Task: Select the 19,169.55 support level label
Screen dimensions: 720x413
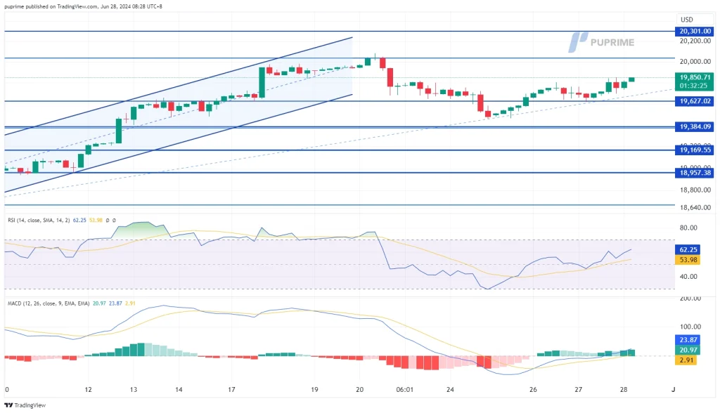Action: [695, 150]
